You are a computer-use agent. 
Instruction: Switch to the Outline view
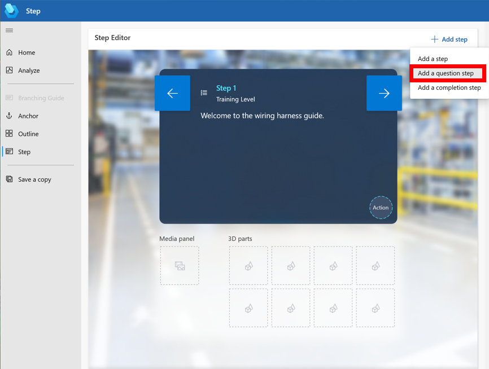(x=28, y=134)
